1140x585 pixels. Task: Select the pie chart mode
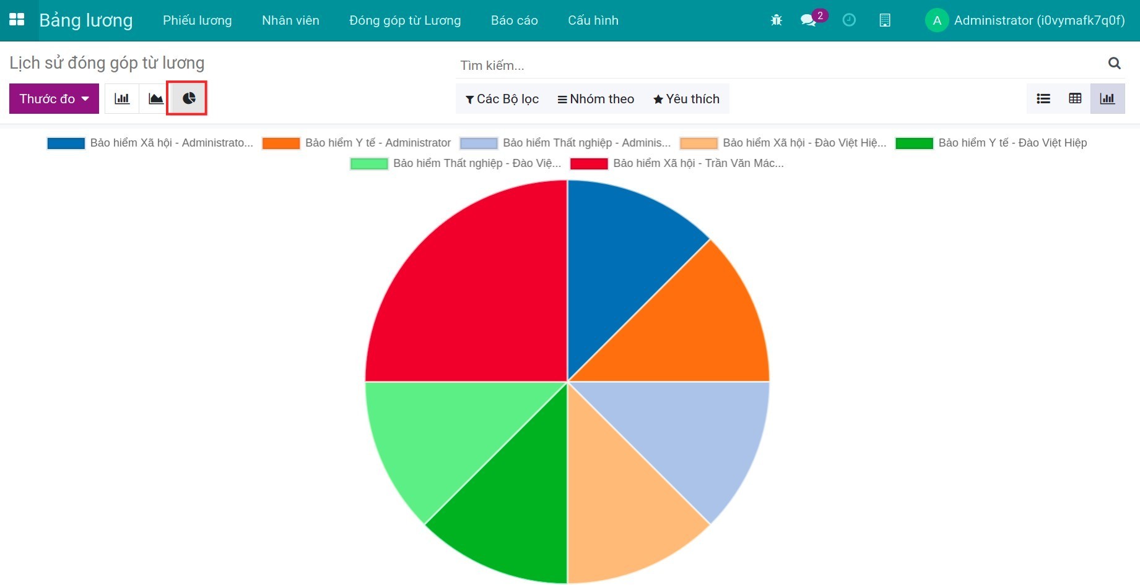[188, 99]
